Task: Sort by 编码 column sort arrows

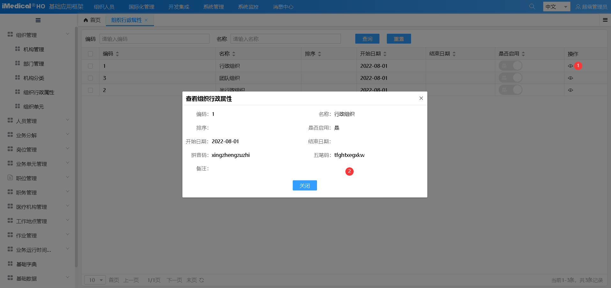Action: point(117,54)
